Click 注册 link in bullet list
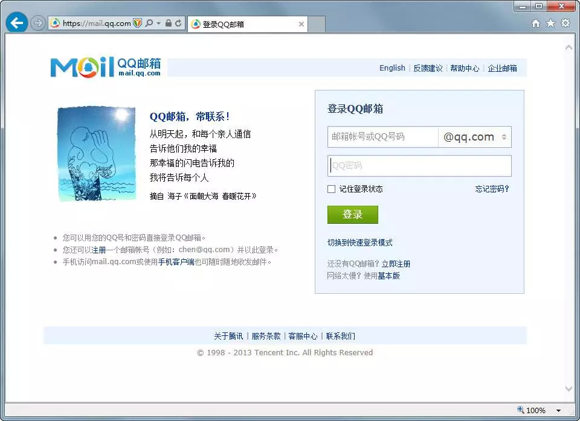The width and height of the screenshot is (580, 421). pos(98,250)
